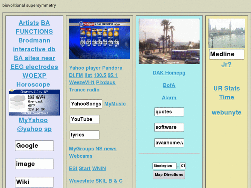The image size is (251, 188).
Task: Follow the BofA link
Action: 169,85
